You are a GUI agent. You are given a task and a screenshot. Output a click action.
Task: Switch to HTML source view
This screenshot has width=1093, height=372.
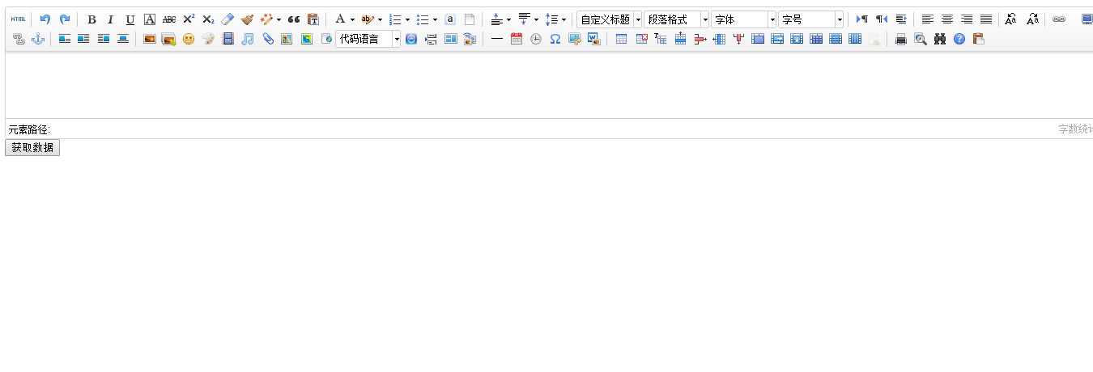[x=18, y=19]
